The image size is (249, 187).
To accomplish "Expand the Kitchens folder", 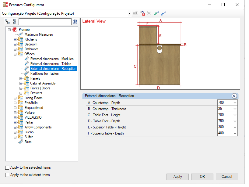I will (15, 39).
